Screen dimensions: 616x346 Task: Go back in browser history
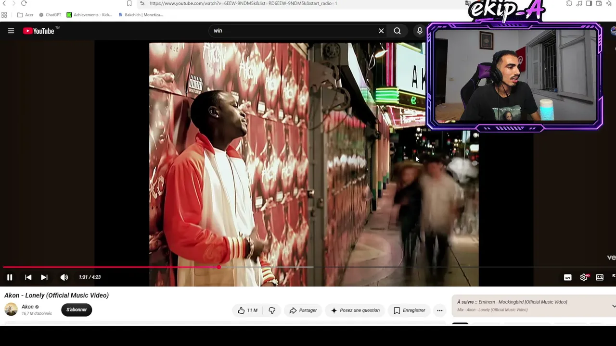pyautogui.click(x=4, y=3)
